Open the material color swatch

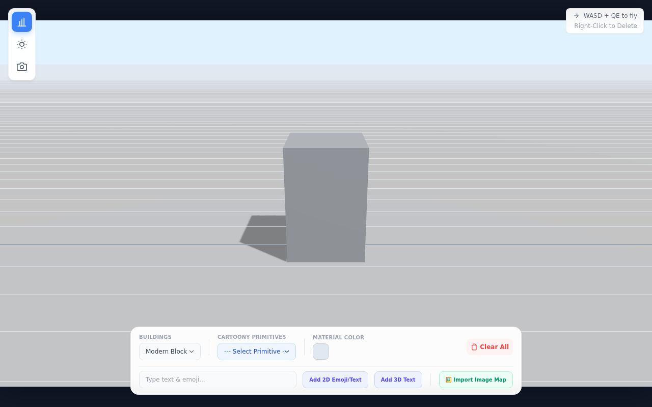click(x=321, y=352)
